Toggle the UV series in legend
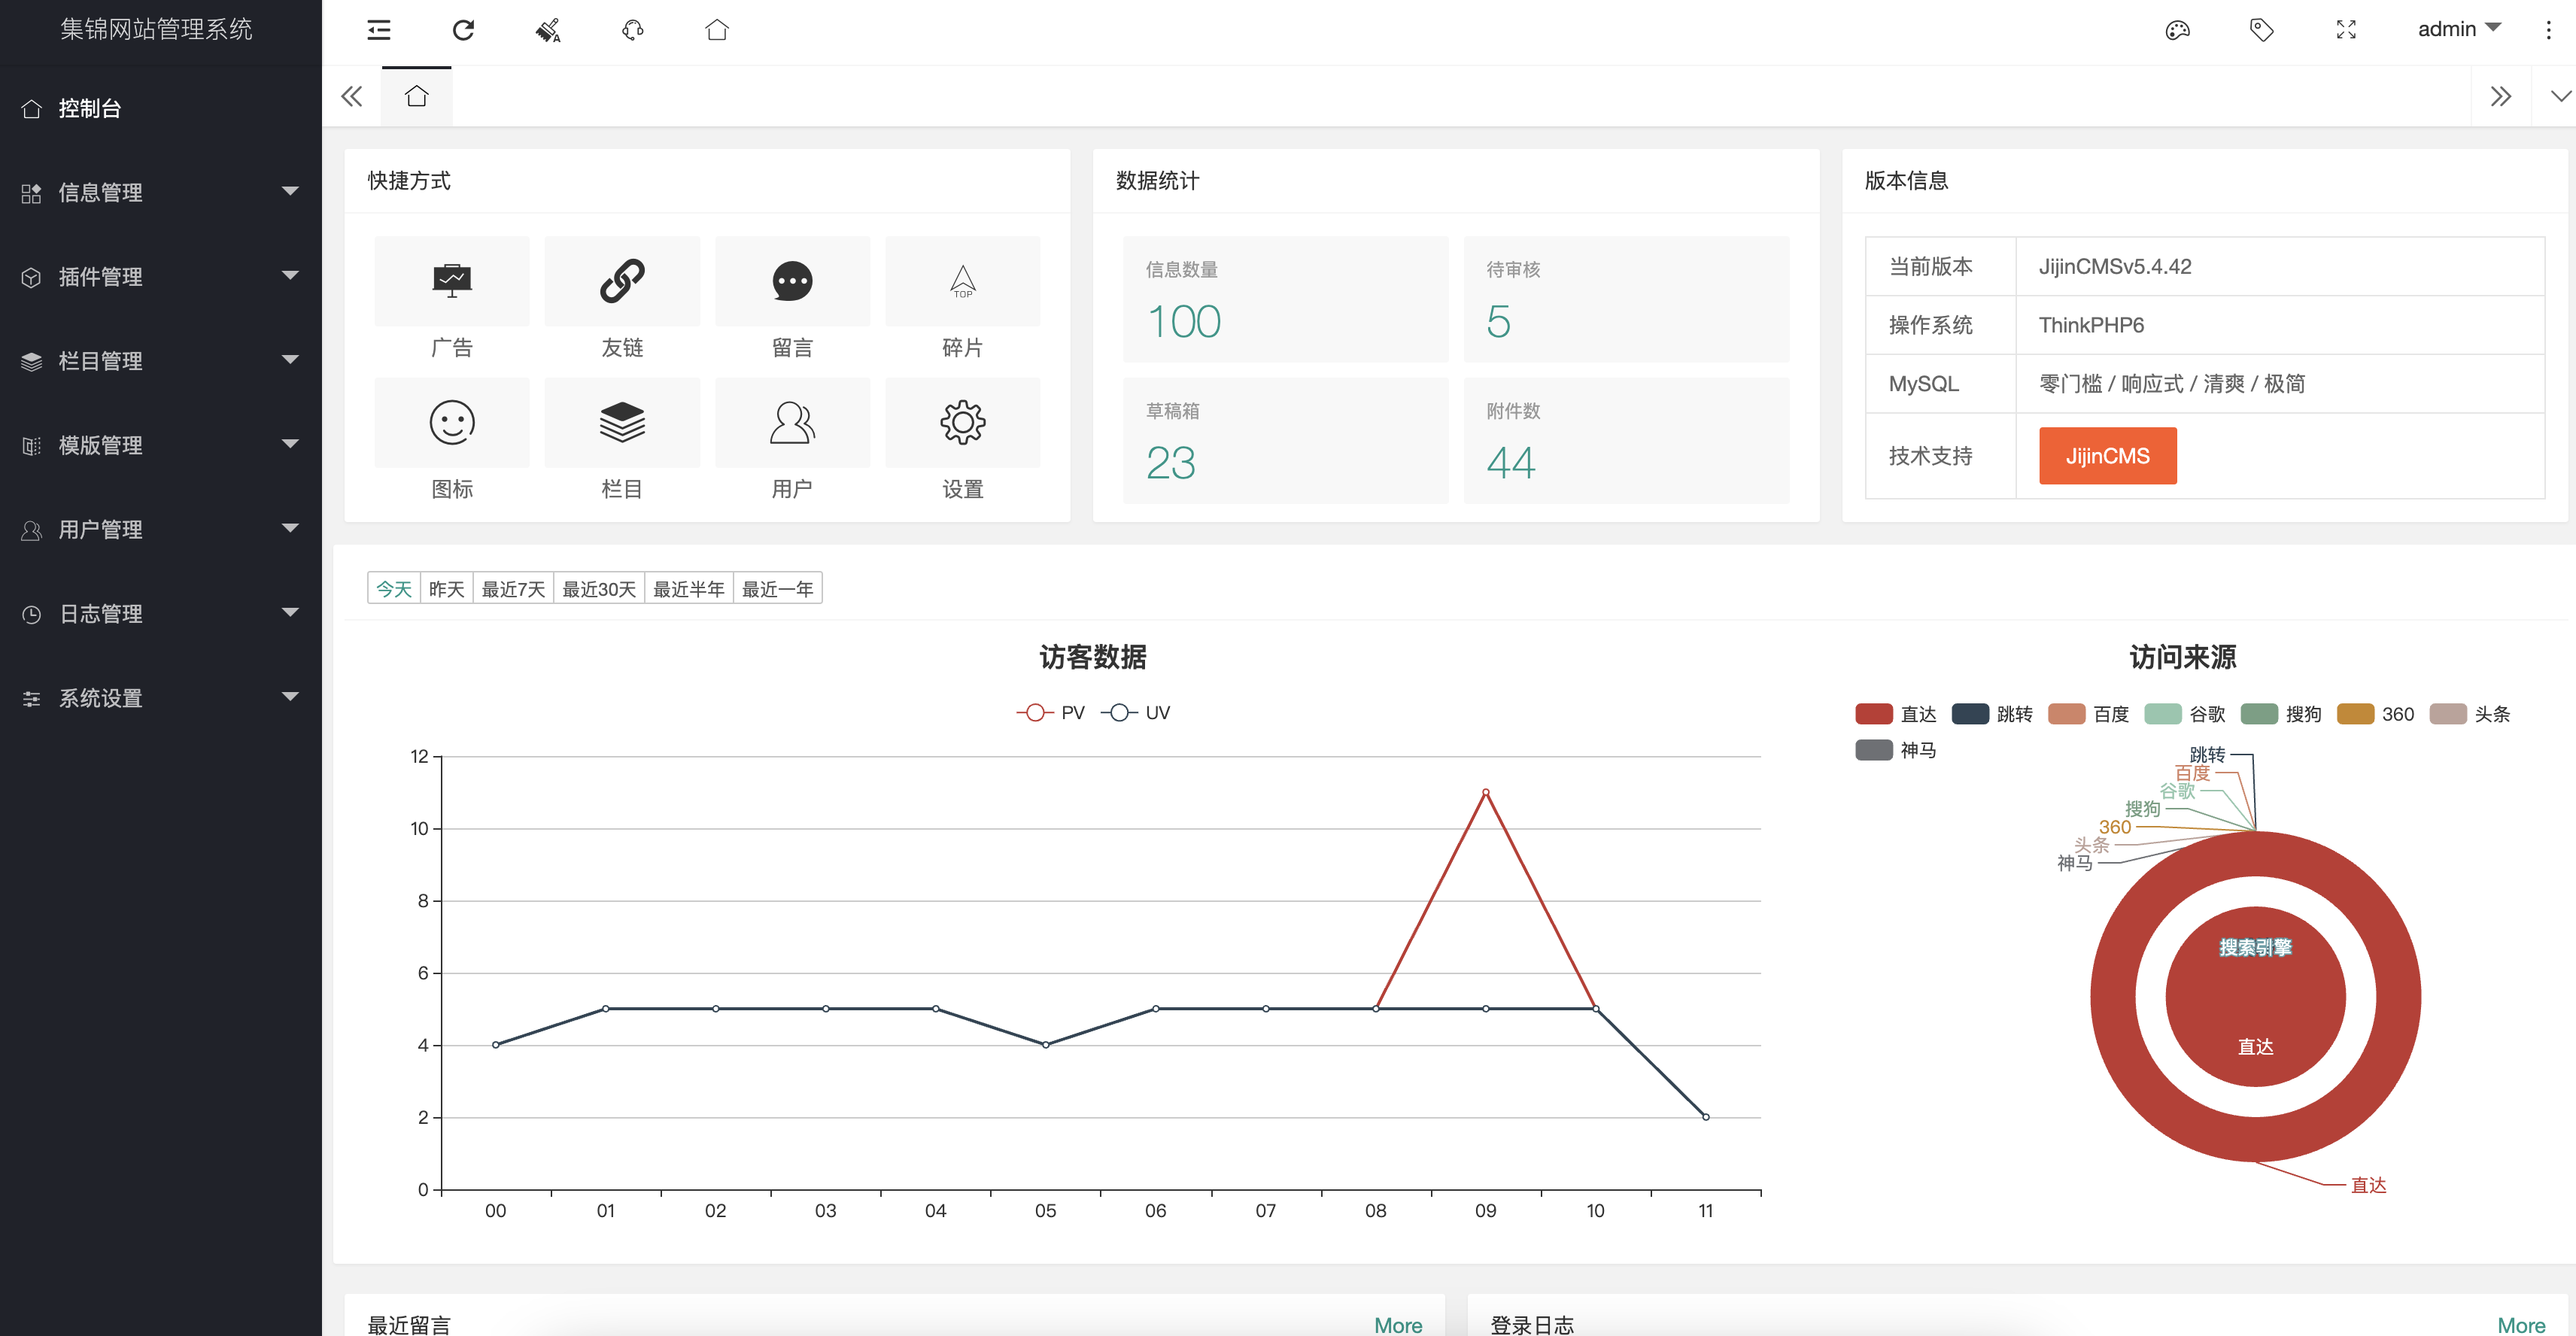 pos(1136,712)
